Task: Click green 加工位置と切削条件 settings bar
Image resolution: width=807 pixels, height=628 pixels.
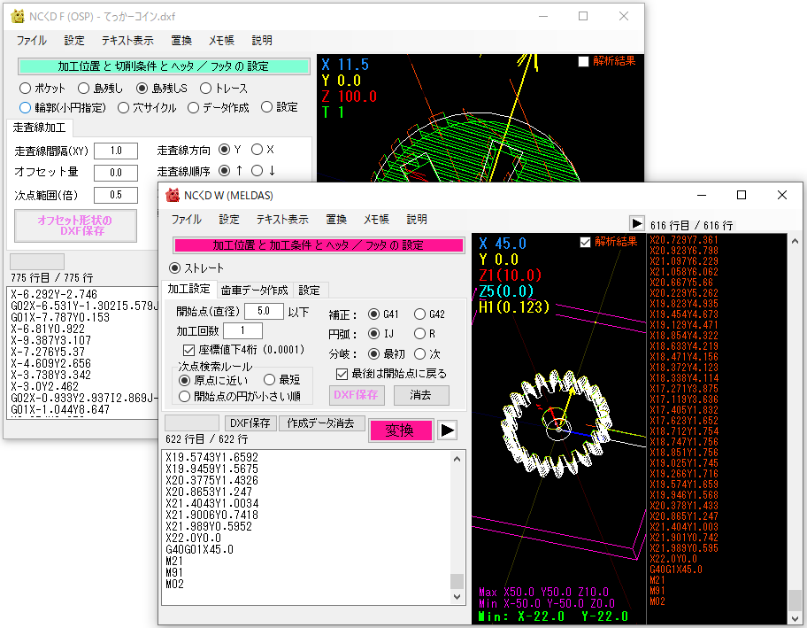Action: (x=163, y=66)
